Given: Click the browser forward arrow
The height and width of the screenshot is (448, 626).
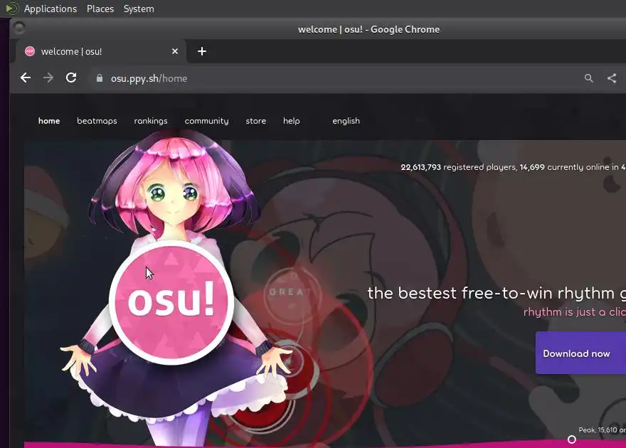Looking at the screenshot, I should [48, 78].
